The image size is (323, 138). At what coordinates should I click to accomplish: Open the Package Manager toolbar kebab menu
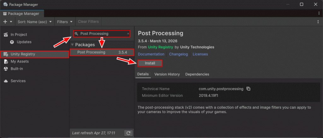click(318, 22)
